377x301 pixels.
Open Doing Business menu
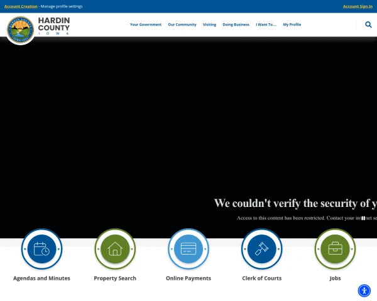pos(236,24)
